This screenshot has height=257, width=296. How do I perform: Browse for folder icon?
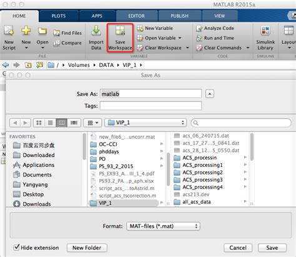click(39, 65)
